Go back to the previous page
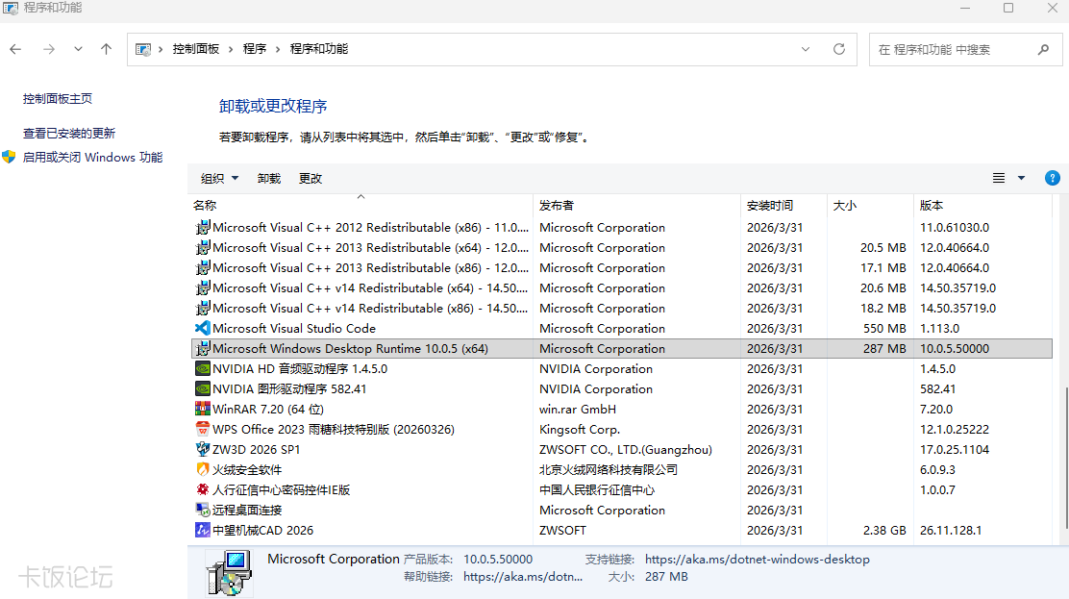The image size is (1069, 599). point(15,49)
